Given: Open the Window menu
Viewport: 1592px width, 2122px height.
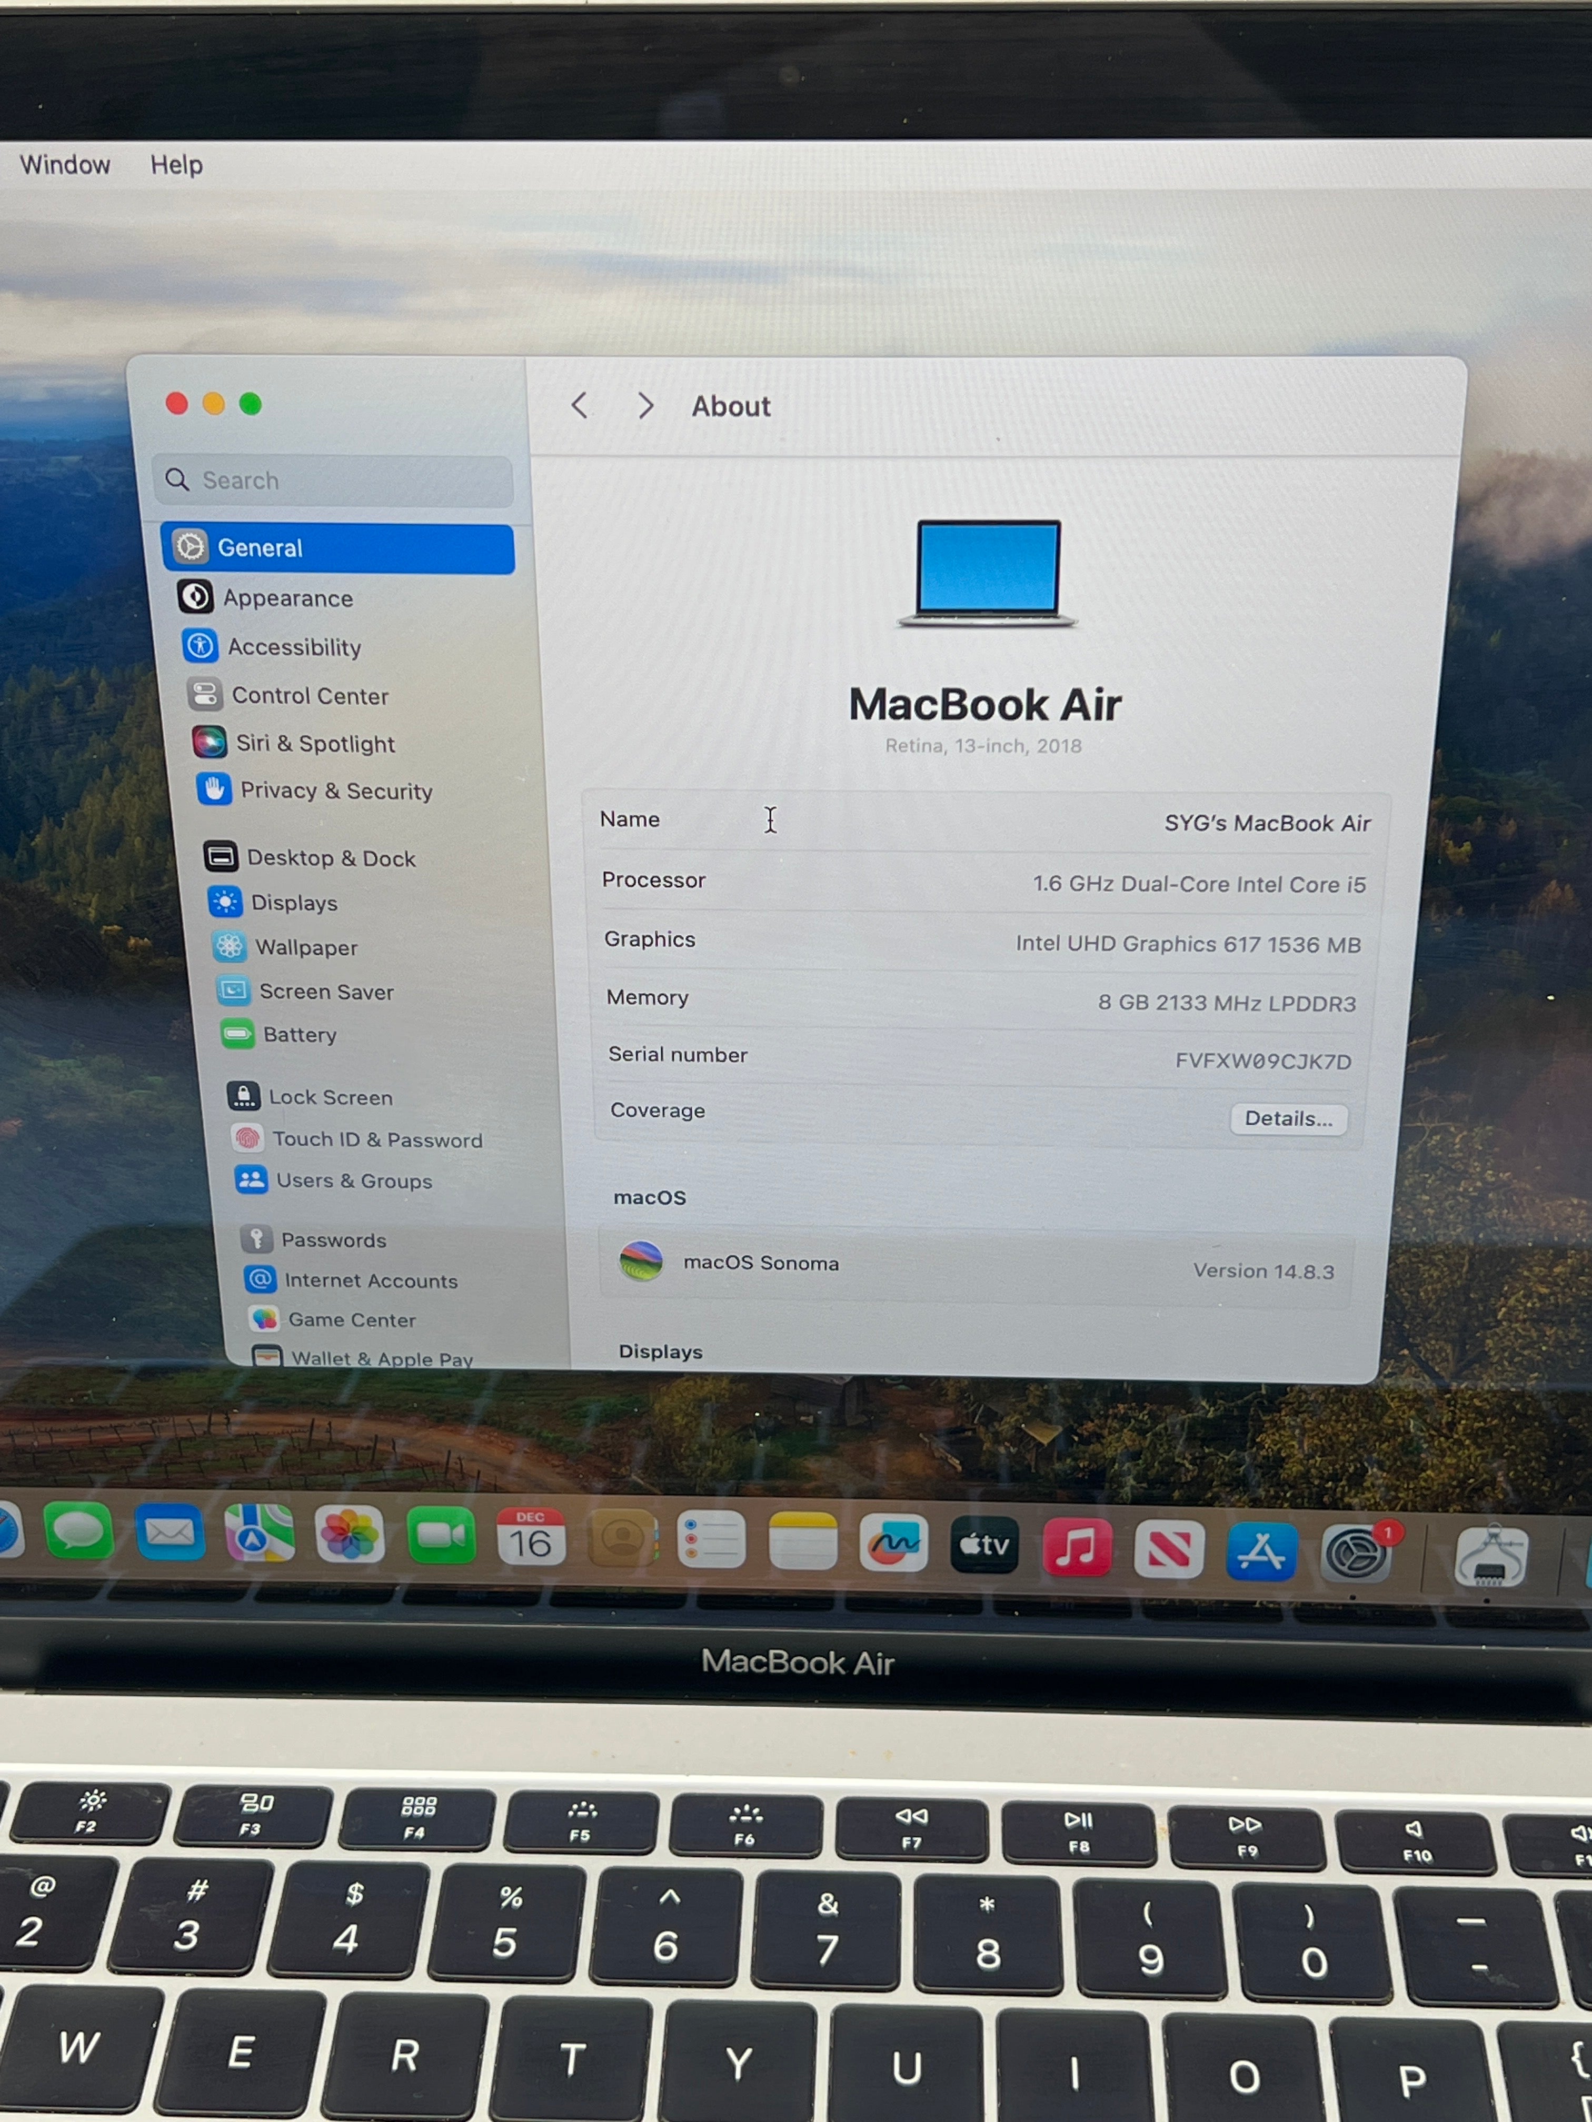Looking at the screenshot, I should [65, 164].
